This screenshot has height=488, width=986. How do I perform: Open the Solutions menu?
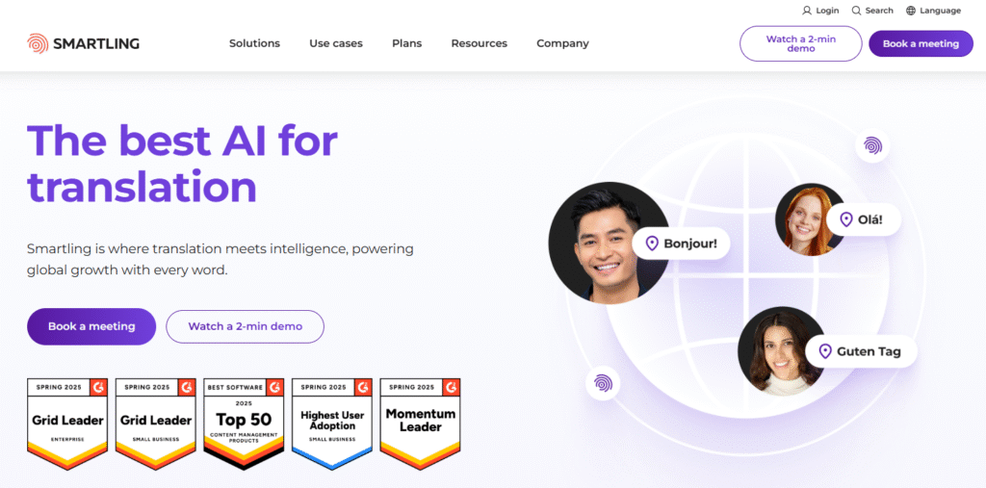(x=254, y=43)
